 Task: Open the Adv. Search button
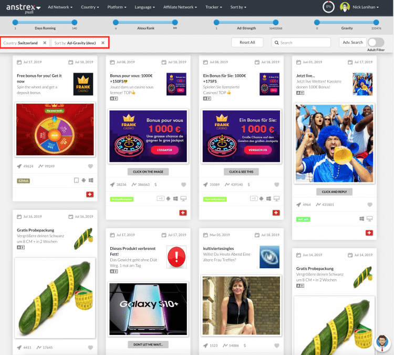click(352, 42)
